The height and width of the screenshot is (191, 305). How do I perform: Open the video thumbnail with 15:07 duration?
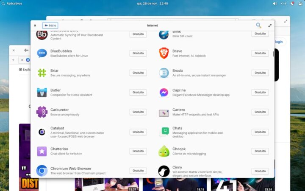coord(107,184)
